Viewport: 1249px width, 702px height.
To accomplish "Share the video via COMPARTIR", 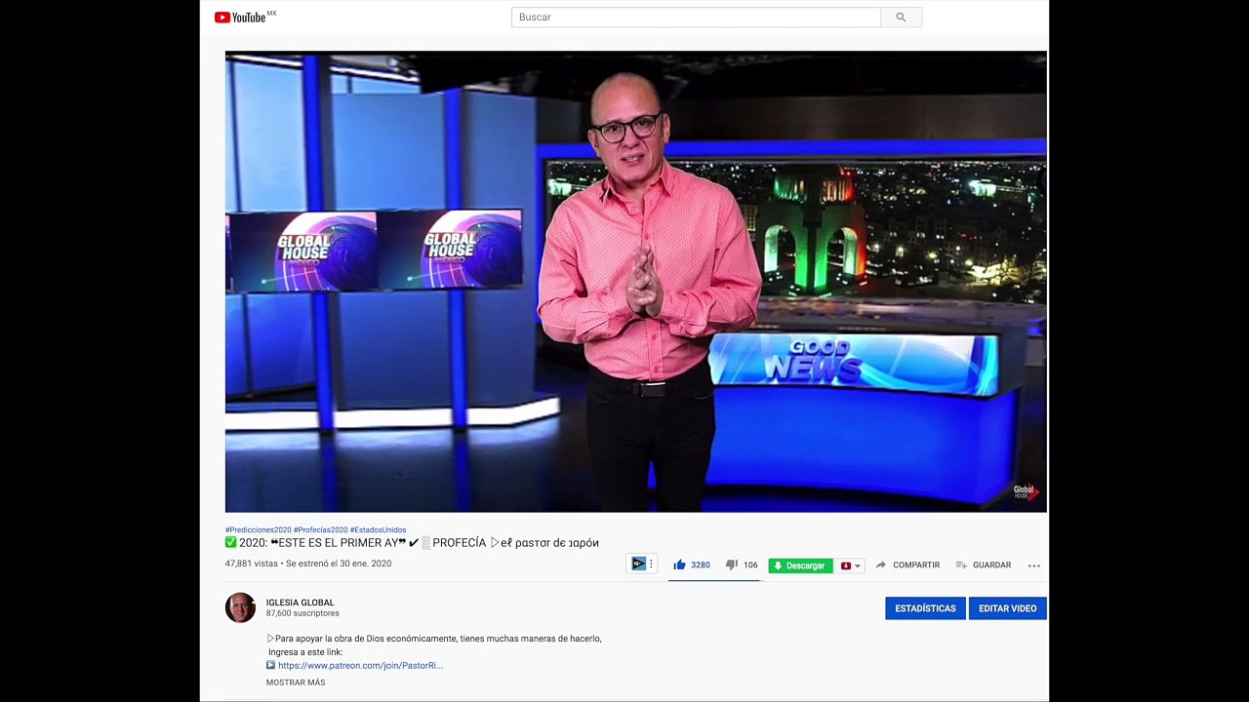I will [907, 565].
